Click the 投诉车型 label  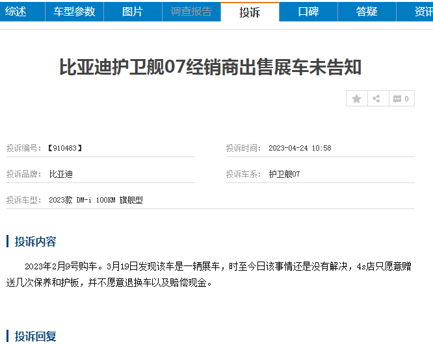point(24,200)
